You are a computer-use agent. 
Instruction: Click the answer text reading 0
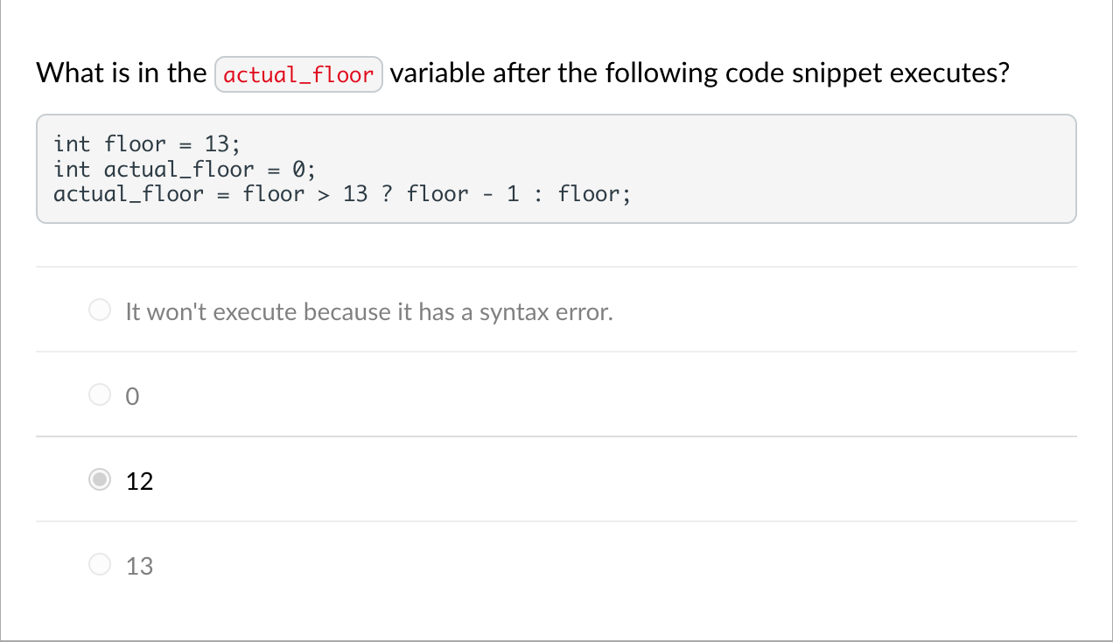[131, 395]
